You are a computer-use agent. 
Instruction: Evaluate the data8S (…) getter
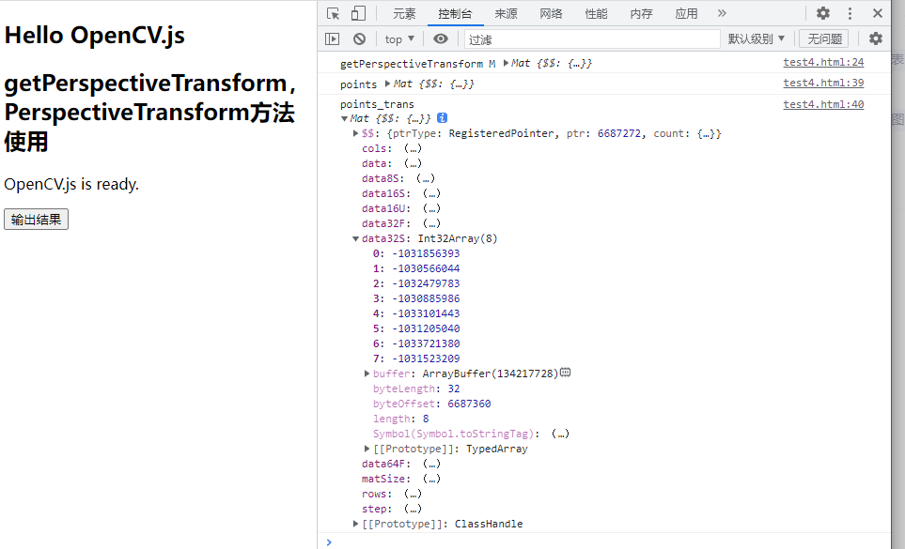426,178
